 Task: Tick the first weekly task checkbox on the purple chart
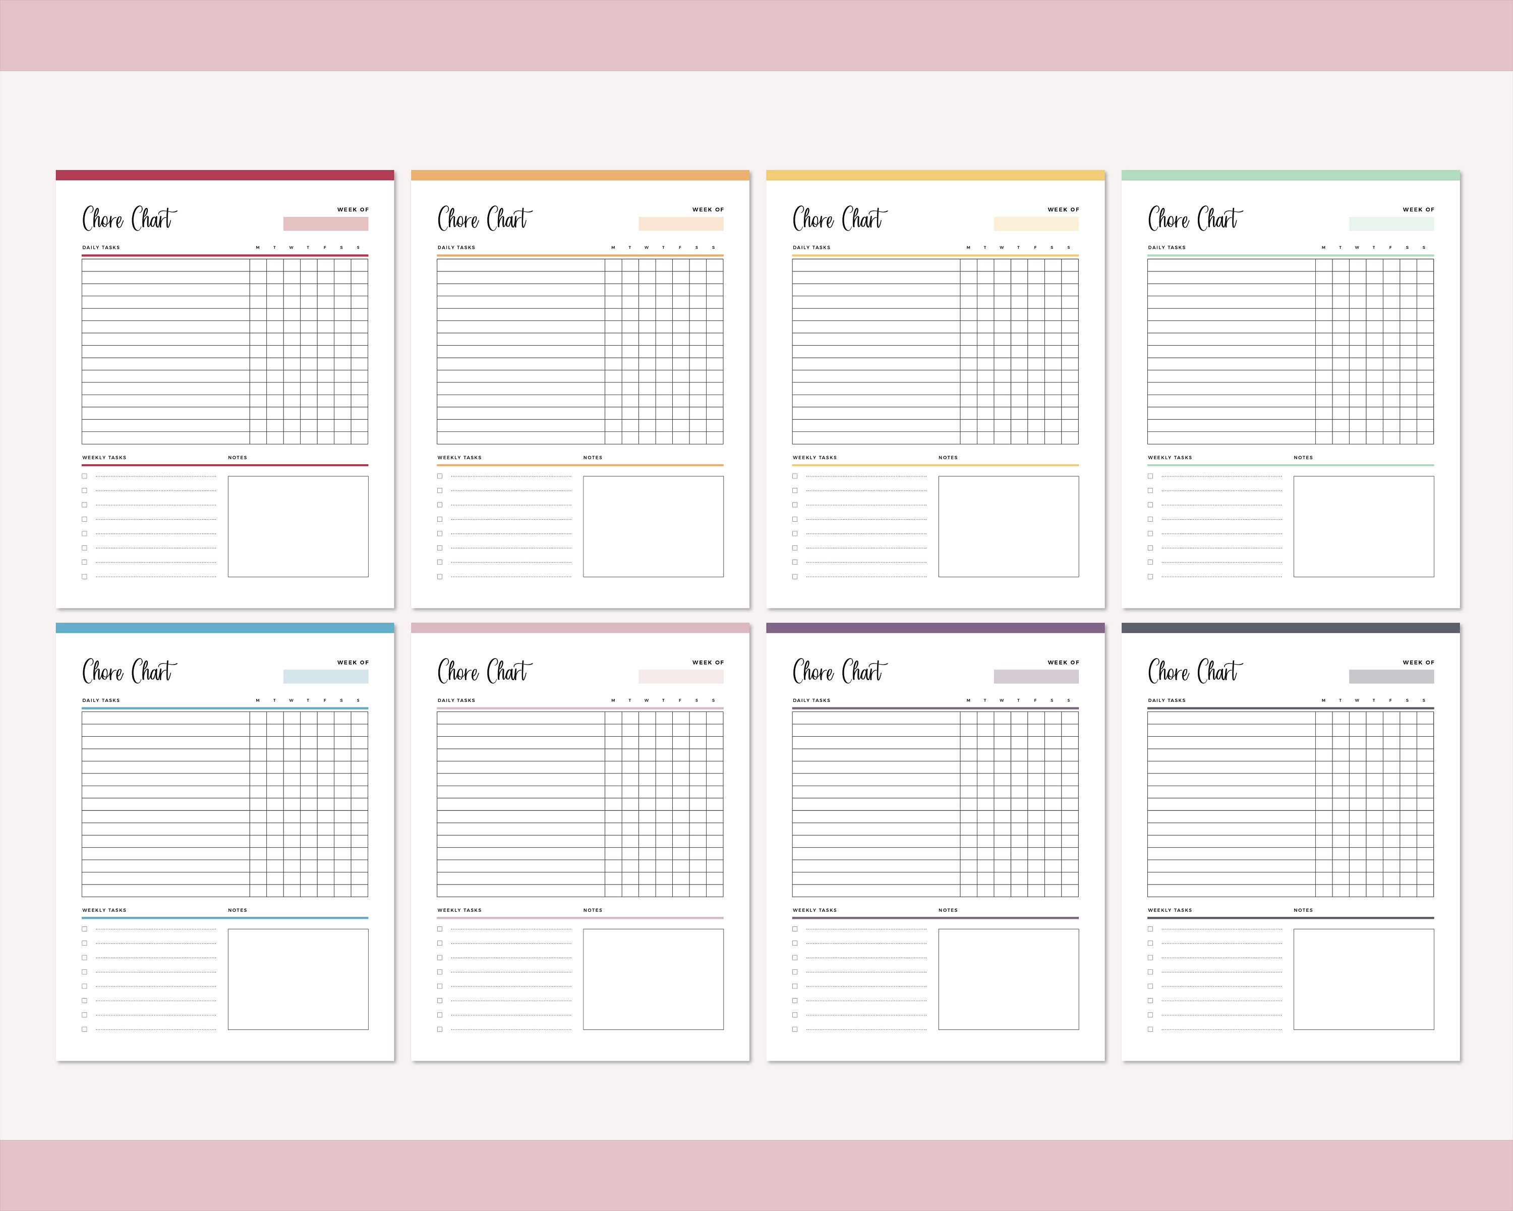tap(794, 929)
